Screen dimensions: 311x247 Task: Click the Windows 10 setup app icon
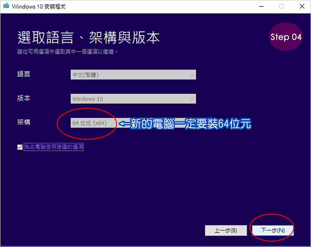tap(6, 6)
